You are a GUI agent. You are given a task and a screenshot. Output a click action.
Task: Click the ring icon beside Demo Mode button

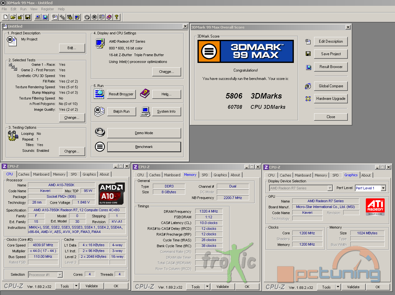point(100,132)
